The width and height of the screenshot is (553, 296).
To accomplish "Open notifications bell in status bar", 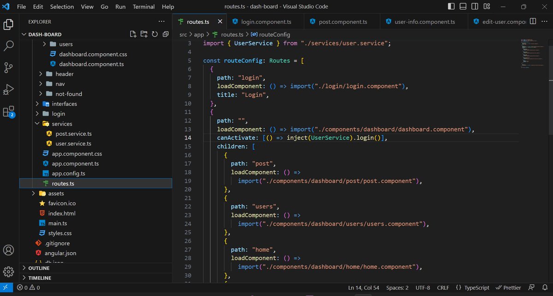I will pos(545,288).
